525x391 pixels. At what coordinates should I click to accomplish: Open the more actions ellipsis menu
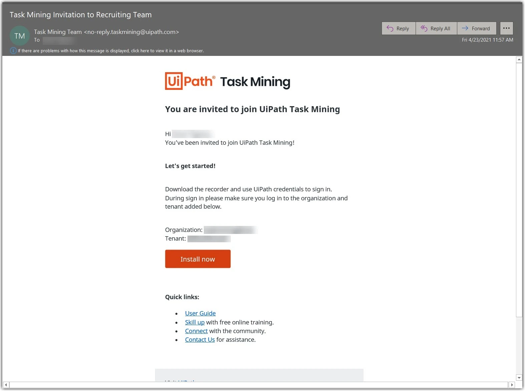(x=506, y=28)
